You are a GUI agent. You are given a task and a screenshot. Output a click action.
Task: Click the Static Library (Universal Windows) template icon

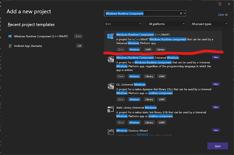click(111, 109)
